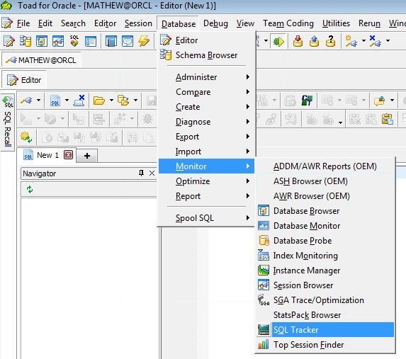
Task: Select ADDM/AWR Reports (OEM) item
Action: click(326, 166)
